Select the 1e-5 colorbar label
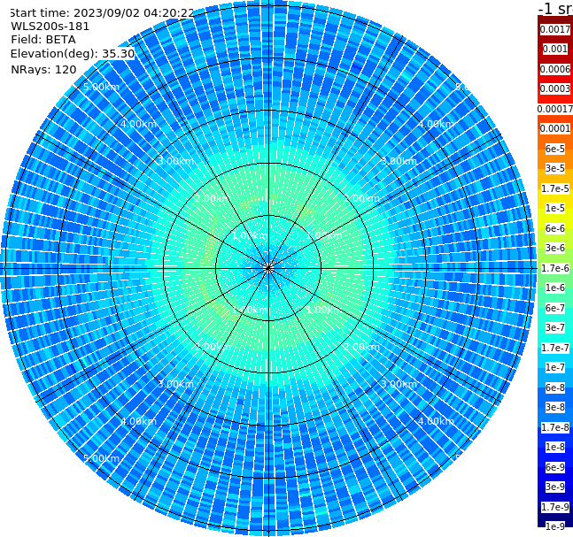Screen dimensions: 573x537 point(555,208)
